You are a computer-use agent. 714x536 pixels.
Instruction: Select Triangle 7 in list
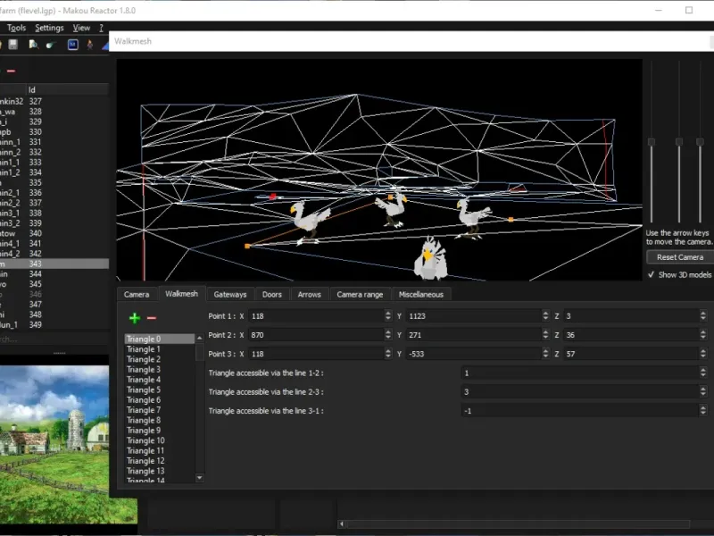pyautogui.click(x=160, y=410)
